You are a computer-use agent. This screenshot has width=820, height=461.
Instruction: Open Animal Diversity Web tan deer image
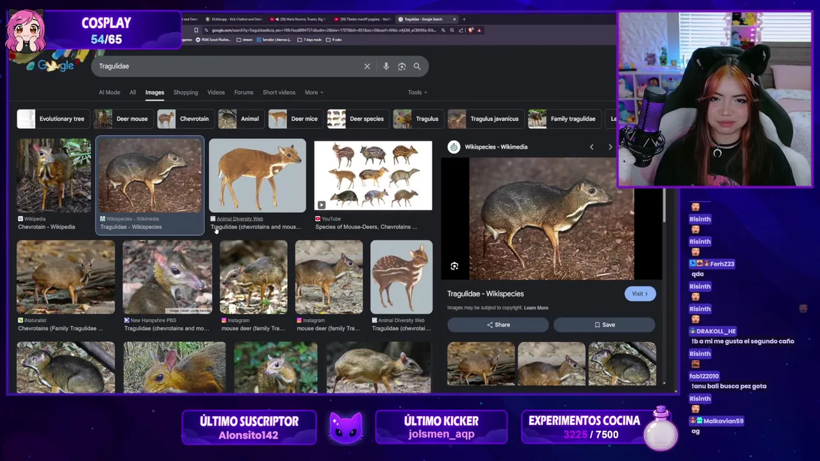point(258,175)
